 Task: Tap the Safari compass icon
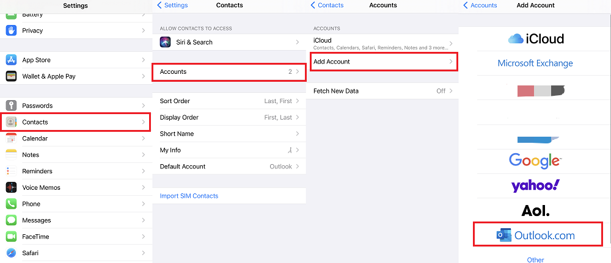[x=11, y=253]
